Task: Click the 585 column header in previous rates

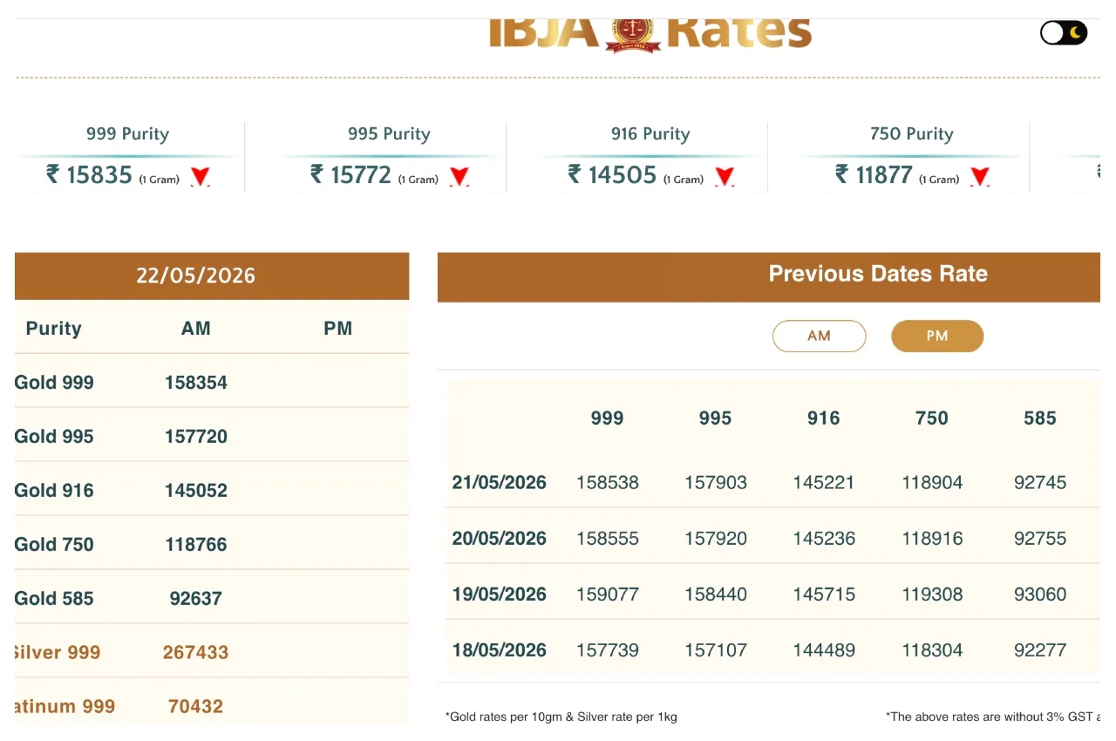Action: point(1040,418)
